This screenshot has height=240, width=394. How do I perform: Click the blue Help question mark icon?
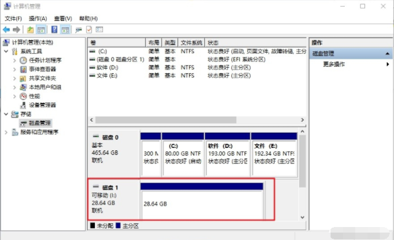coord(54,30)
